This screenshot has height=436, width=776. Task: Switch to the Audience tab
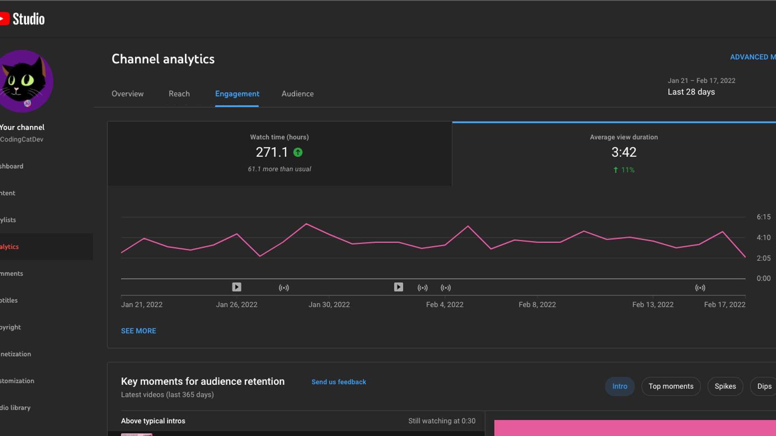click(297, 94)
